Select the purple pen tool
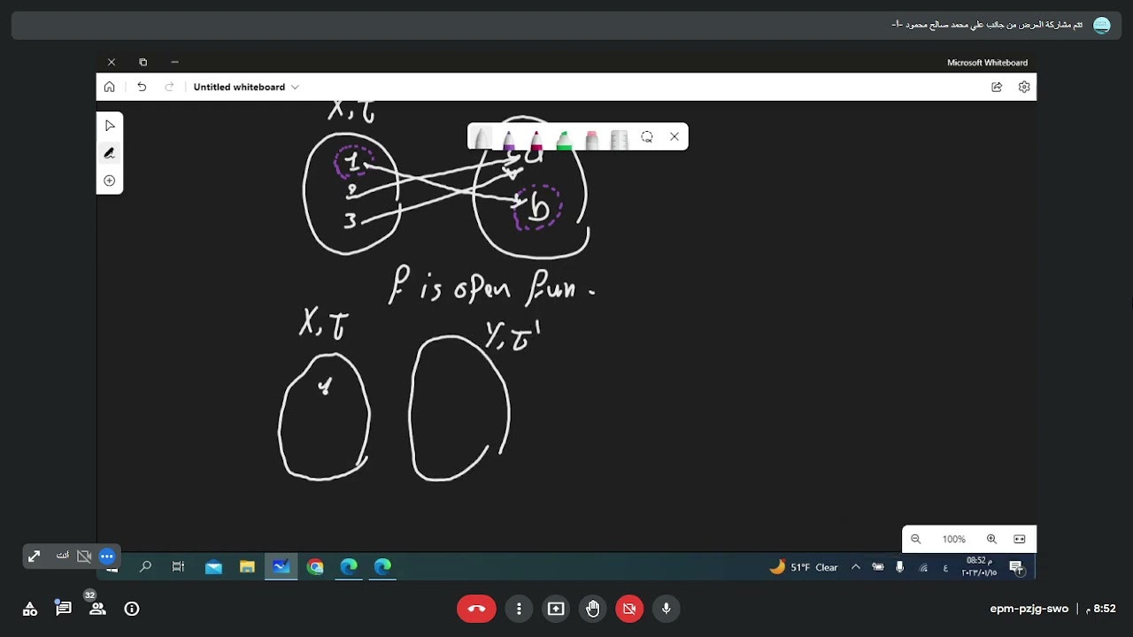The width and height of the screenshot is (1133, 637). point(508,138)
